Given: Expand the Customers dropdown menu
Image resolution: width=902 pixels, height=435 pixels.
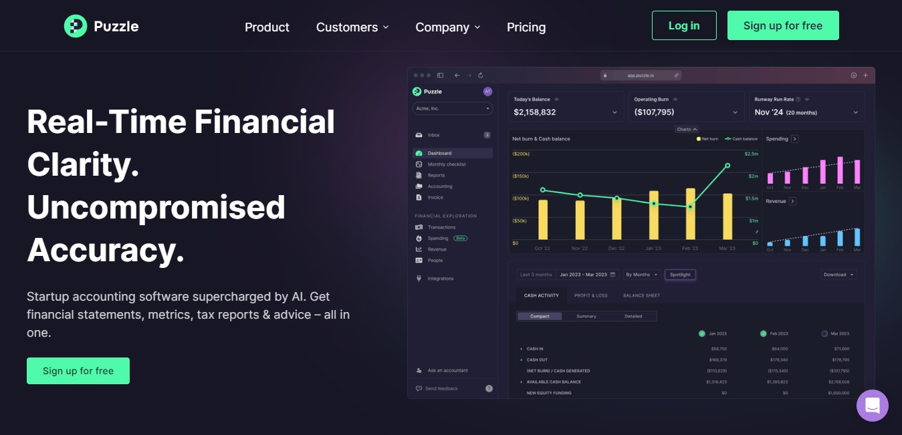Looking at the screenshot, I should pos(352,27).
